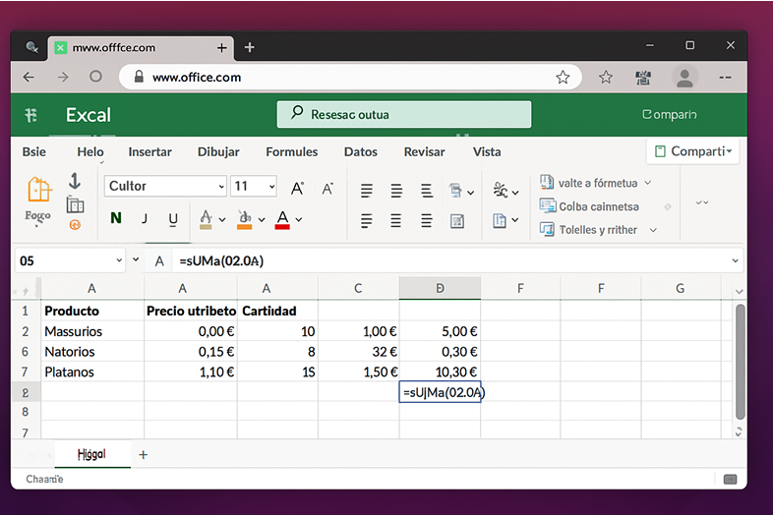Click the star icon inside address bar

pyautogui.click(x=563, y=77)
